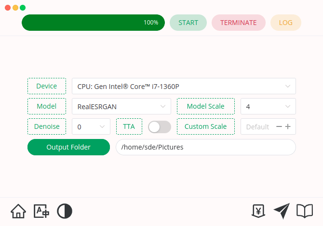Toggle dark/light theme contrast icon
Screen dimensions: 323x226
coord(65,211)
